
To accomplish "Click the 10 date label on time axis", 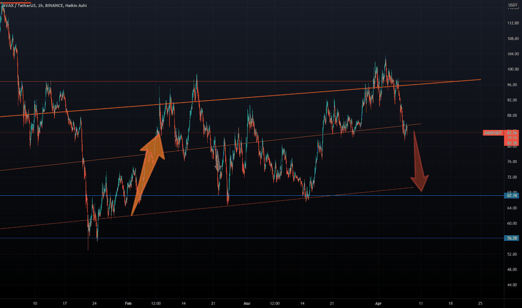I will click(35, 304).
